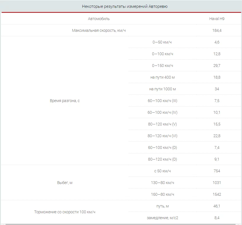Screen dimensions: 242x225
Task: Click the value 7,4
Action: [x=217, y=147]
